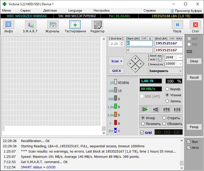
Task: Click the Passp button
Action: (x=194, y=127)
